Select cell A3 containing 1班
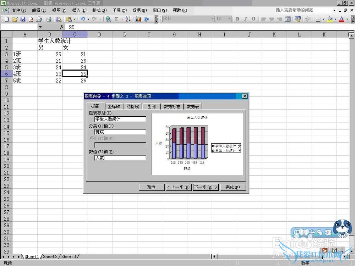The width and height of the screenshot is (355, 266). (x=25, y=54)
